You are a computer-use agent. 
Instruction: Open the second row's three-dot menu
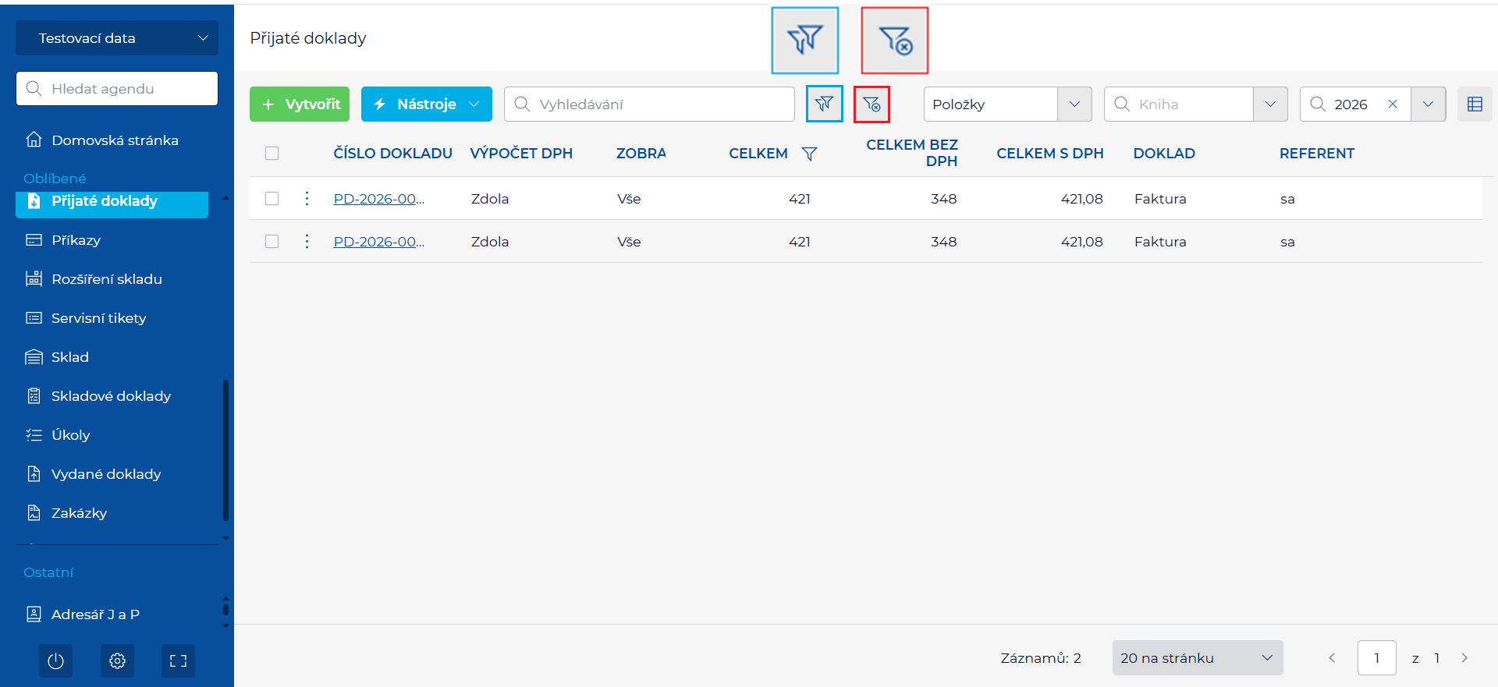point(307,242)
